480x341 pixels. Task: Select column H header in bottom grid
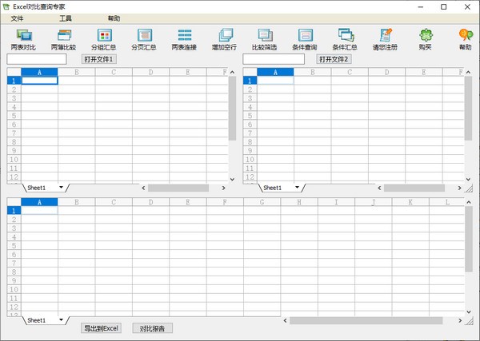(299, 202)
